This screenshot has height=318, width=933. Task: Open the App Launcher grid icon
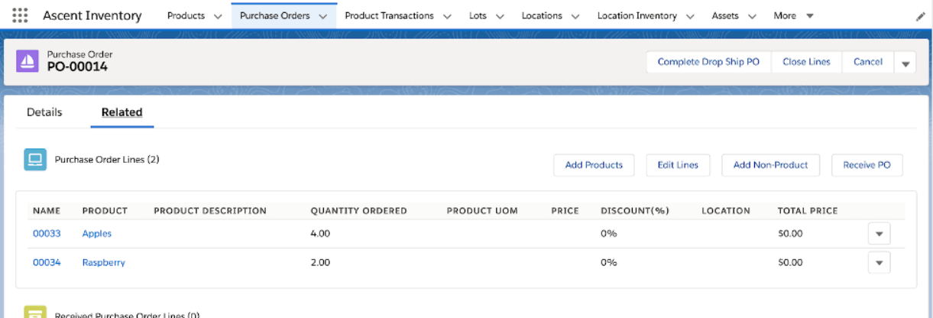21,15
